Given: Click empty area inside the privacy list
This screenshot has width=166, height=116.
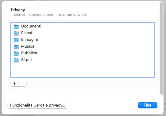Looking at the screenshot, I should [x=83, y=70].
